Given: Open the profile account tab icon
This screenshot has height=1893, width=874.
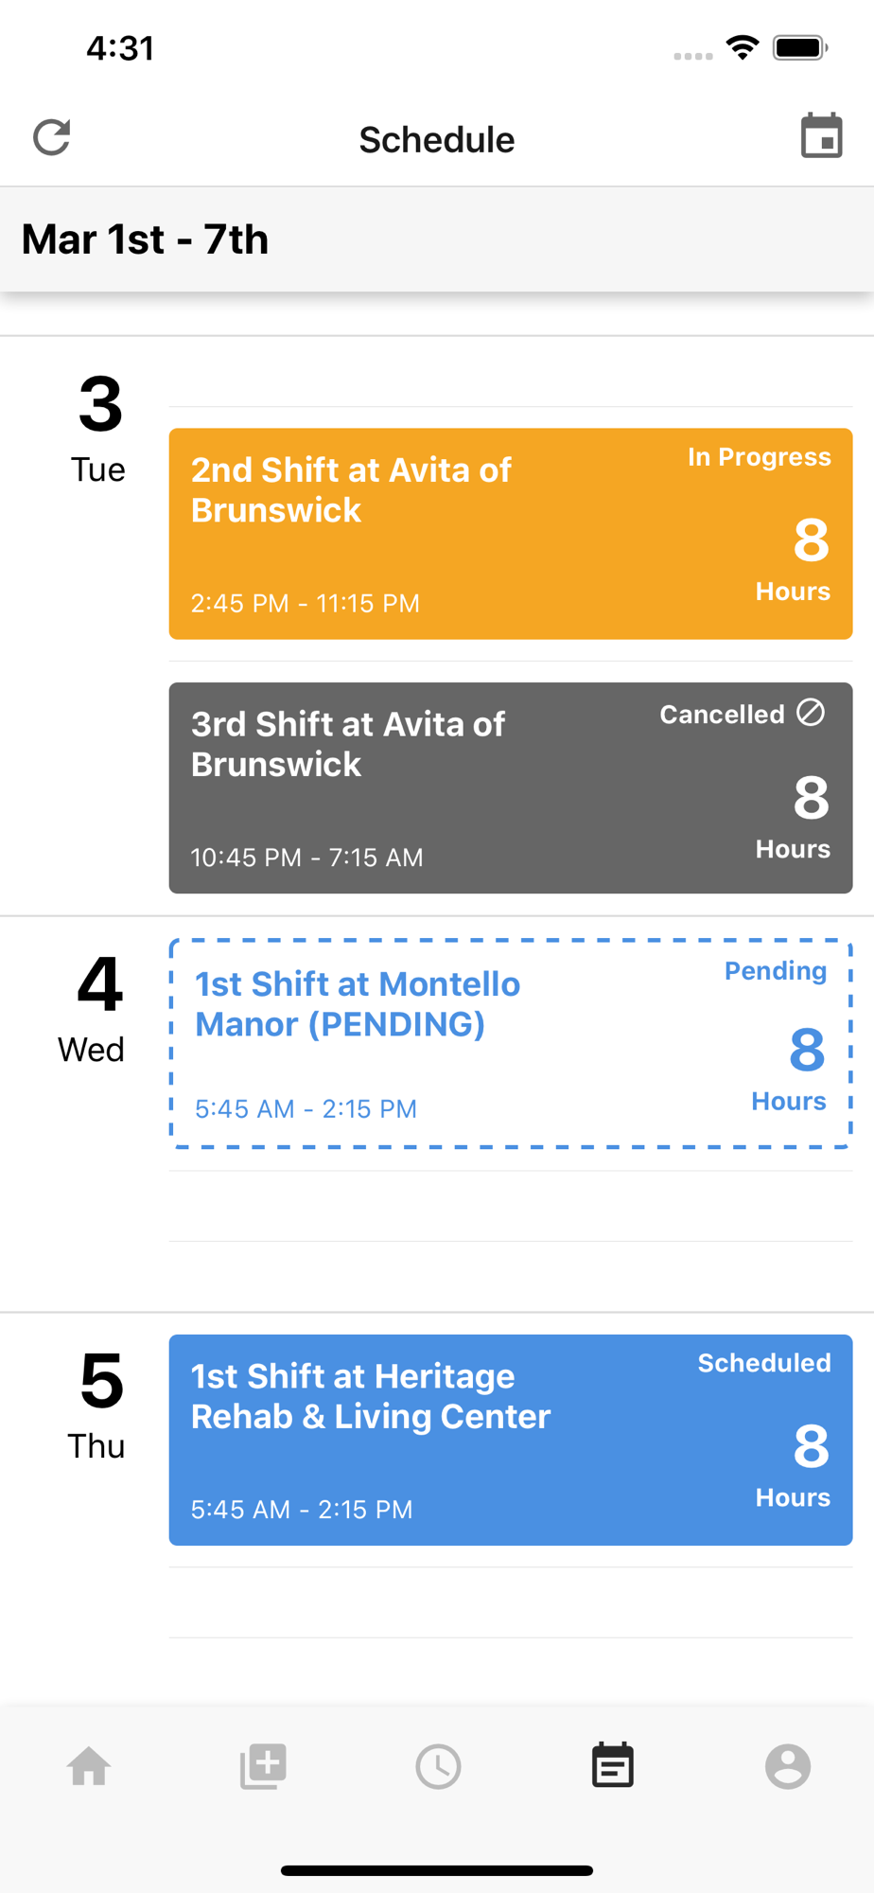Looking at the screenshot, I should (x=788, y=1766).
